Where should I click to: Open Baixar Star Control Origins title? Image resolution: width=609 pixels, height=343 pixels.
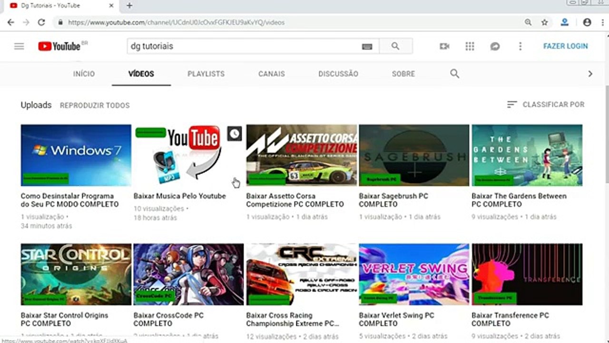point(65,319)
